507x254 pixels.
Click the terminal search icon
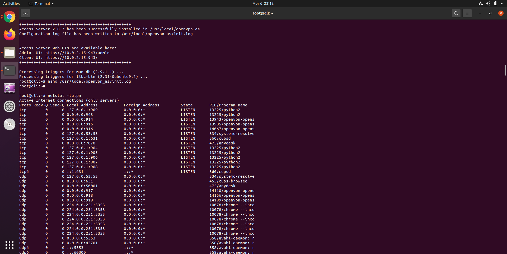pos(456,13)
